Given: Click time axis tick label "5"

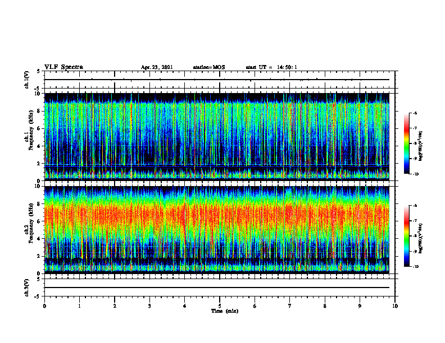Looking at the screenshot, I should (220, 306).
